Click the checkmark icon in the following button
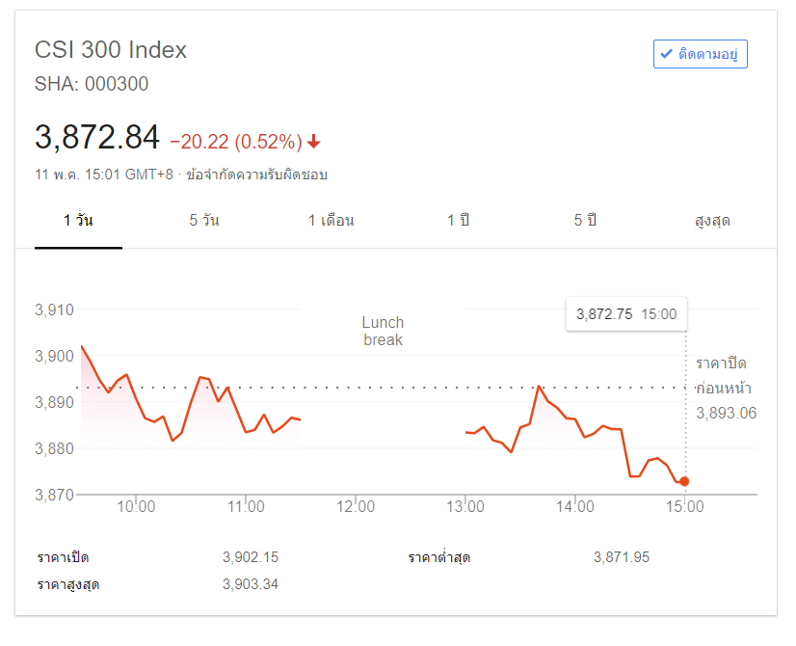 666,55
